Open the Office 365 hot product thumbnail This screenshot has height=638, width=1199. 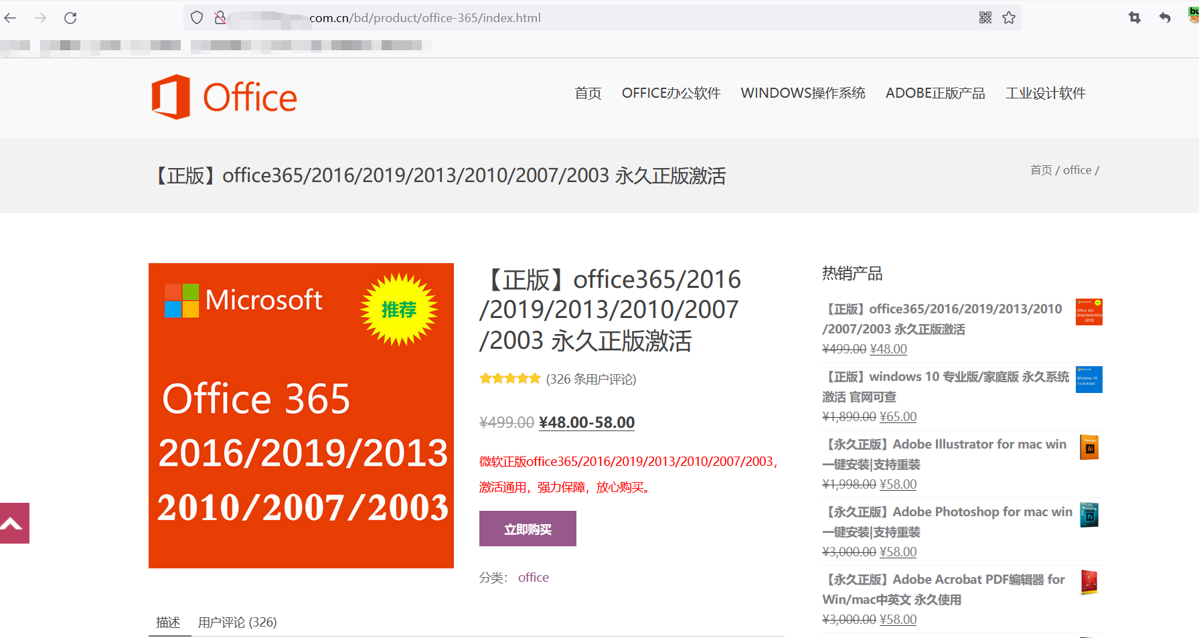(x=1089, y=312)
